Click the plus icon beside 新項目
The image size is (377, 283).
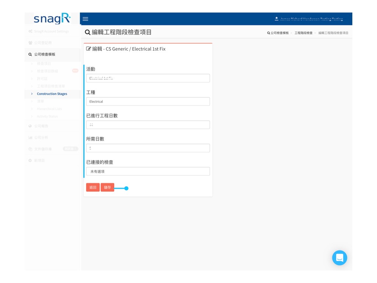(x=30, y=160)
